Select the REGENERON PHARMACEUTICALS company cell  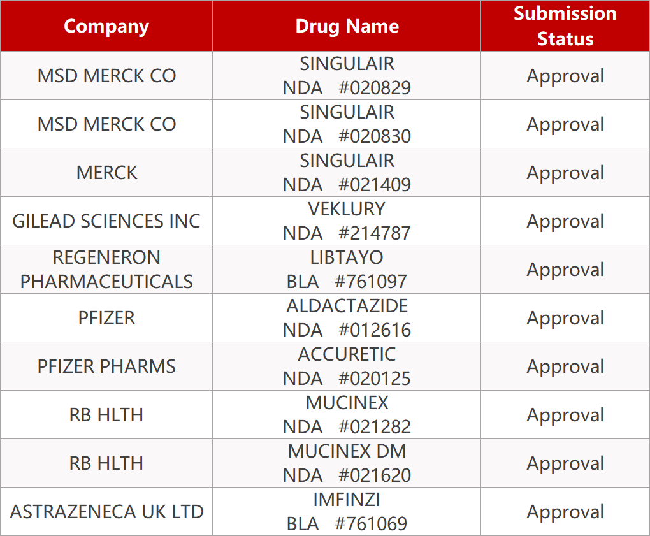(x=106, y=269)
